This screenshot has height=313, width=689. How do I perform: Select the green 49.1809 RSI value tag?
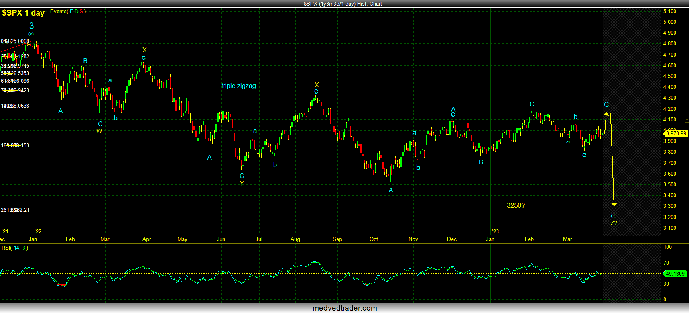(x=675, y=274)
